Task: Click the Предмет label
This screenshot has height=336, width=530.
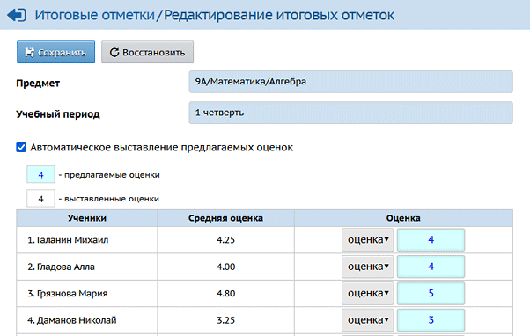Action: (38, 83)
